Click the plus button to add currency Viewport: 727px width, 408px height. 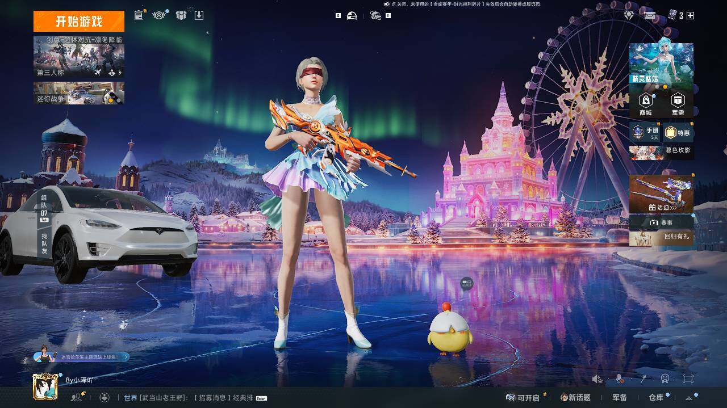[x=691, y=16]
